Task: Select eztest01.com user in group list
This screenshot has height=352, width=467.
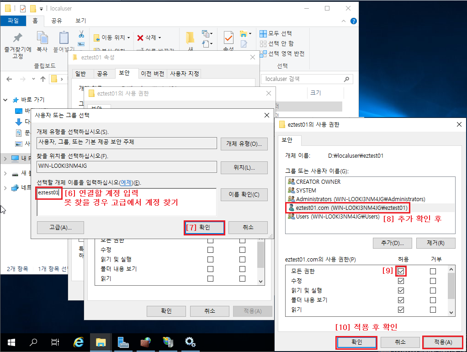Action: (x=370, y=208)
